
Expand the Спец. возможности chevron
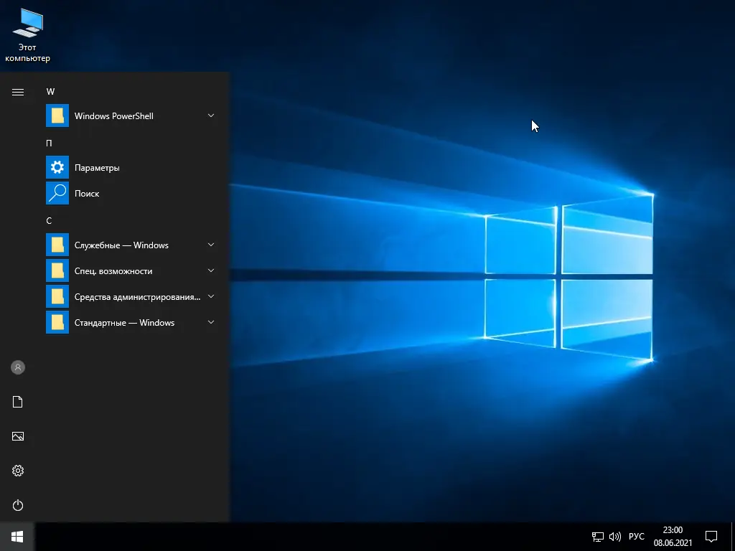click(211, 270)
